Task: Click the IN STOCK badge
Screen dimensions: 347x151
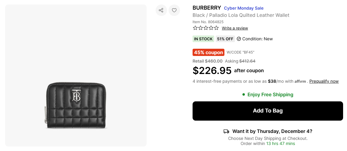Action: [x=203, y=39]
